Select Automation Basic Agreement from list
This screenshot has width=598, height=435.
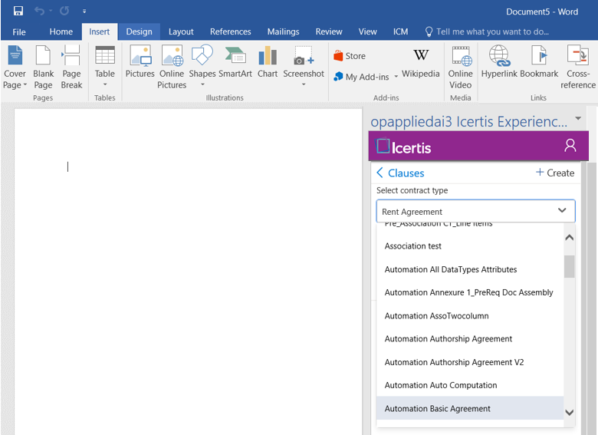click(x=438, y=408)
